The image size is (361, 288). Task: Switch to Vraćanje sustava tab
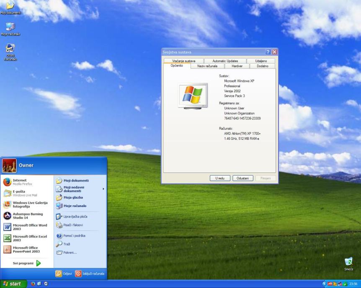click(x=184, y=61)
